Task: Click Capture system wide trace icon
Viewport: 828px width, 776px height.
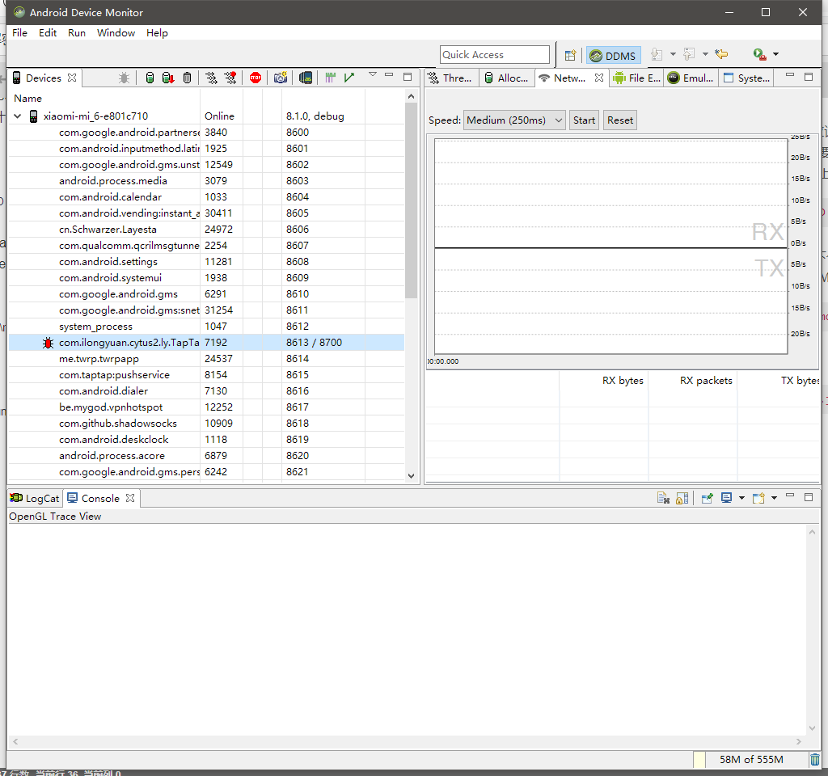Action: pyautogui.click(x=331, y=78)
